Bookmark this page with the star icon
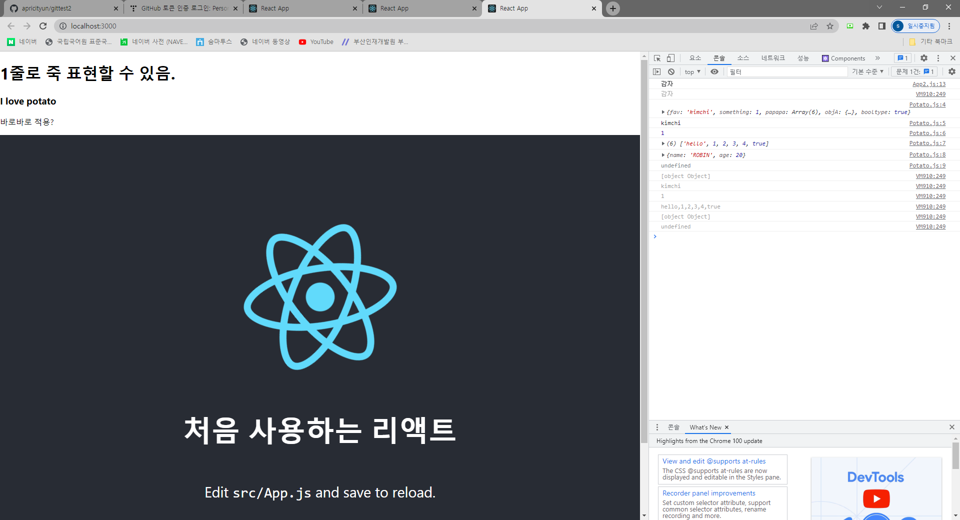The width and height of the screenshot is (960, 520). click(830, 26)
